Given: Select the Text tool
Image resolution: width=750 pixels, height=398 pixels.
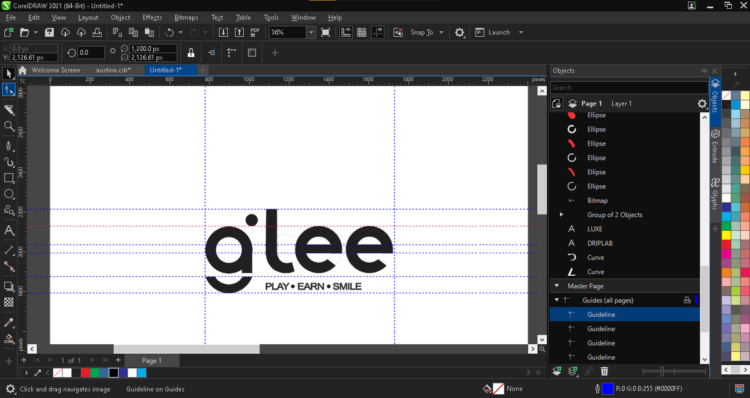Looking at the screenshot, I should 9,230.
